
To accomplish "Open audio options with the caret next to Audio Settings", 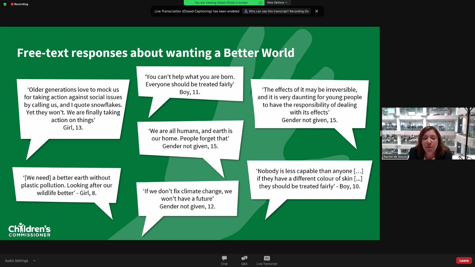I will [x=34, y=261].
